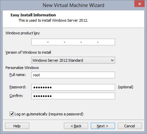147x134 pixels.
Task: Open the Help button
Action: point(17,126)
